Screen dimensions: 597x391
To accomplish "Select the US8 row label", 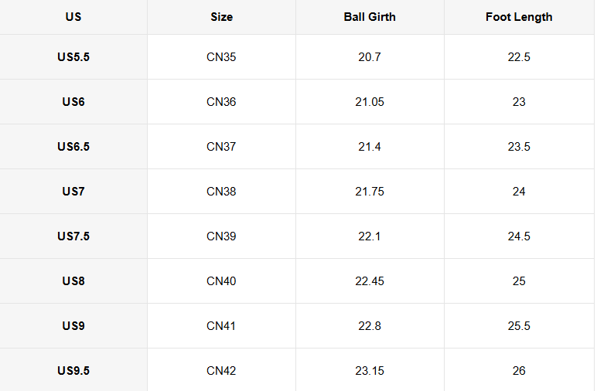I will (x=73, y=281).
